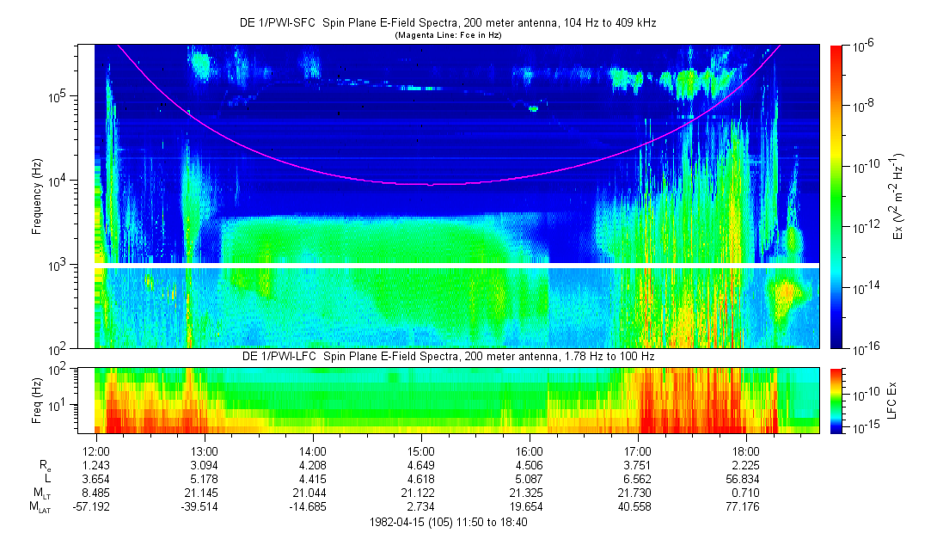Click the Magenta Line Fce subtitle

point(447,35)
